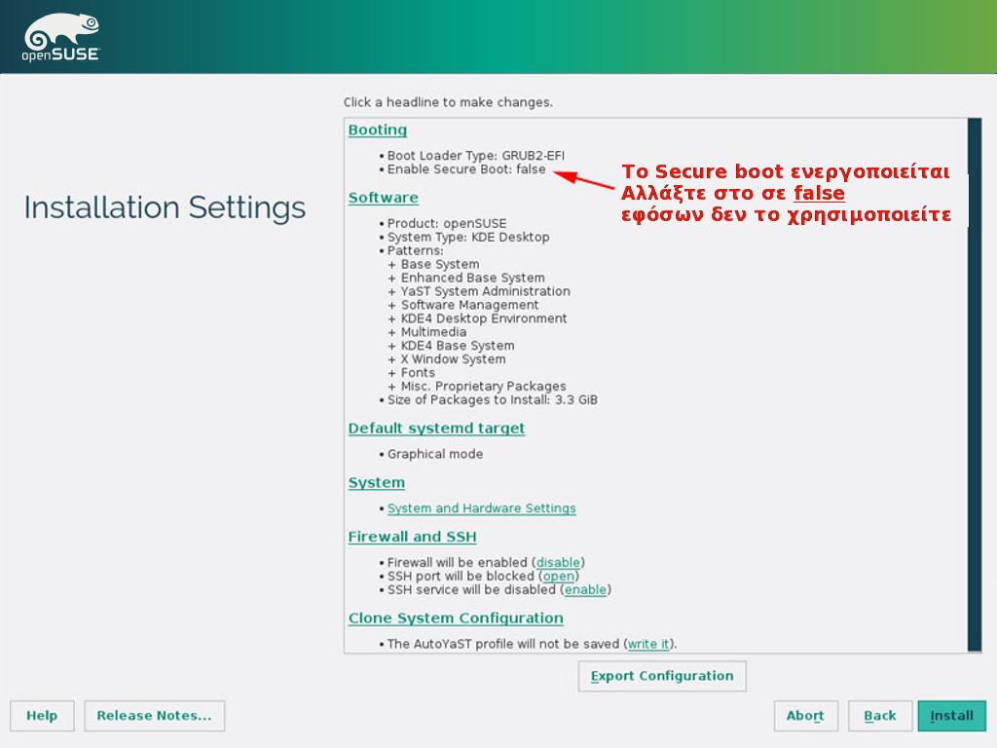Viewport: 997px width, 748px height.
Task: Click the 'YaST System Administration' pattern line
Action: tap(485, 291)
